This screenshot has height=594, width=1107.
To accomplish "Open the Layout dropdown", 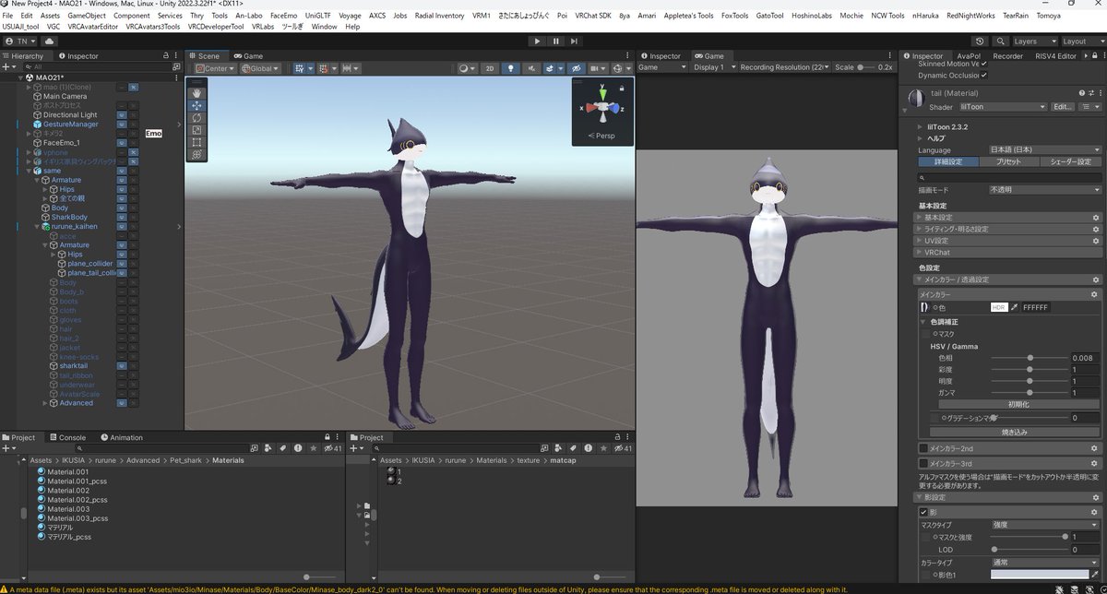I will [1081, 42].
